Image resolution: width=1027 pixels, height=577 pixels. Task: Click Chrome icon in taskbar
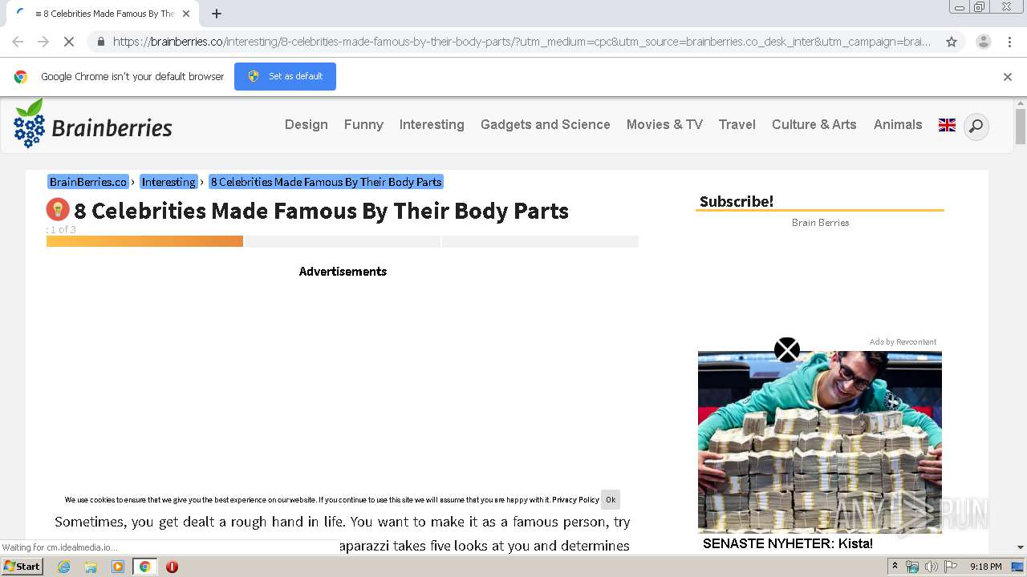tap(144, 567)
